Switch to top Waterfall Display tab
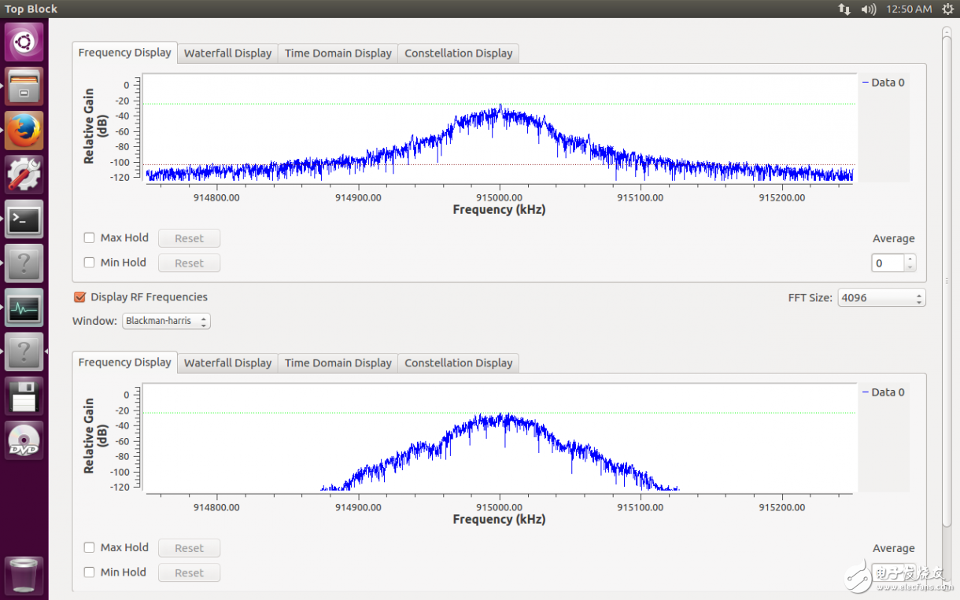Viewport: 960px width, 600px height. 227,53
